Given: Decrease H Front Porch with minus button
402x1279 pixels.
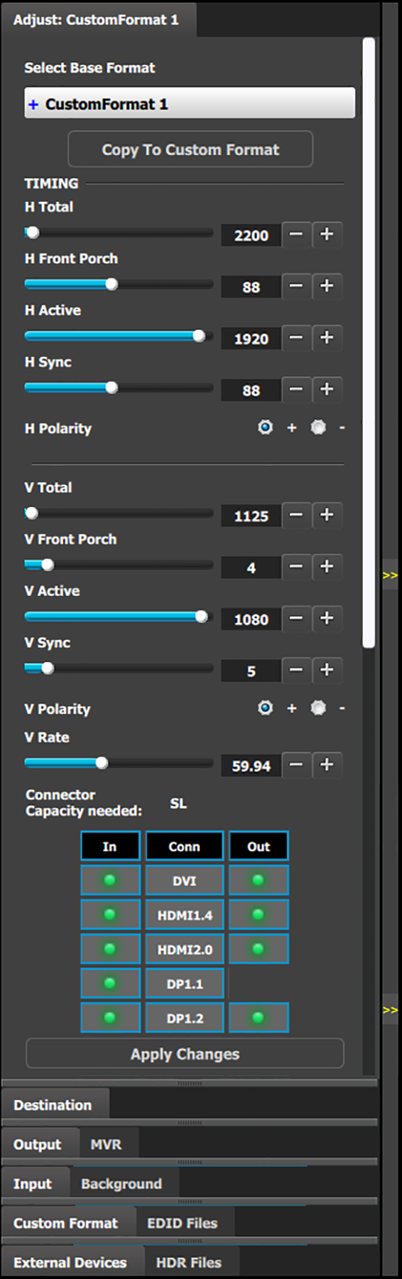Looking at the screenshot, I should (296, 286).
